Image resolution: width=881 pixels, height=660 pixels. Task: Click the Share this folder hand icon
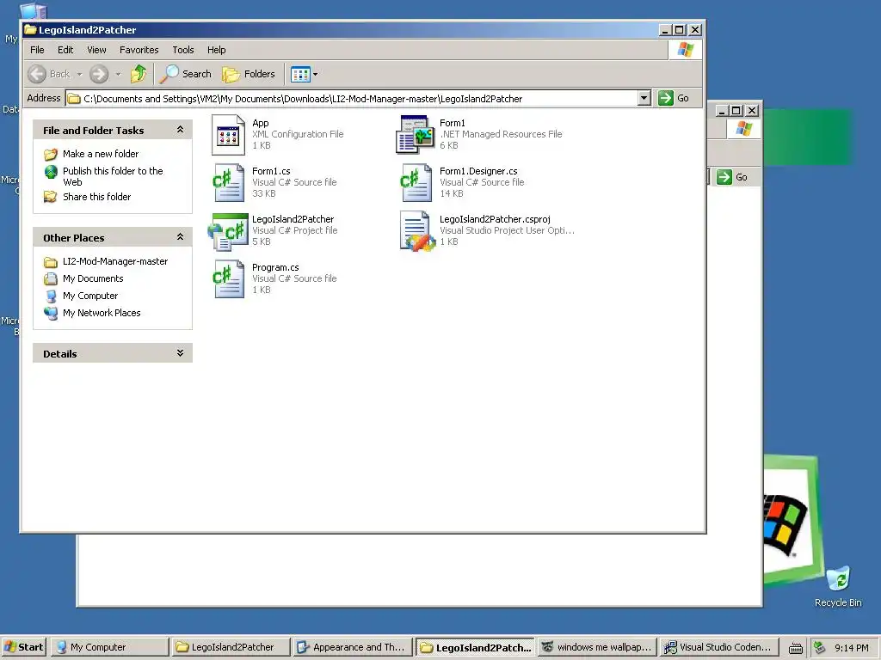51,197
